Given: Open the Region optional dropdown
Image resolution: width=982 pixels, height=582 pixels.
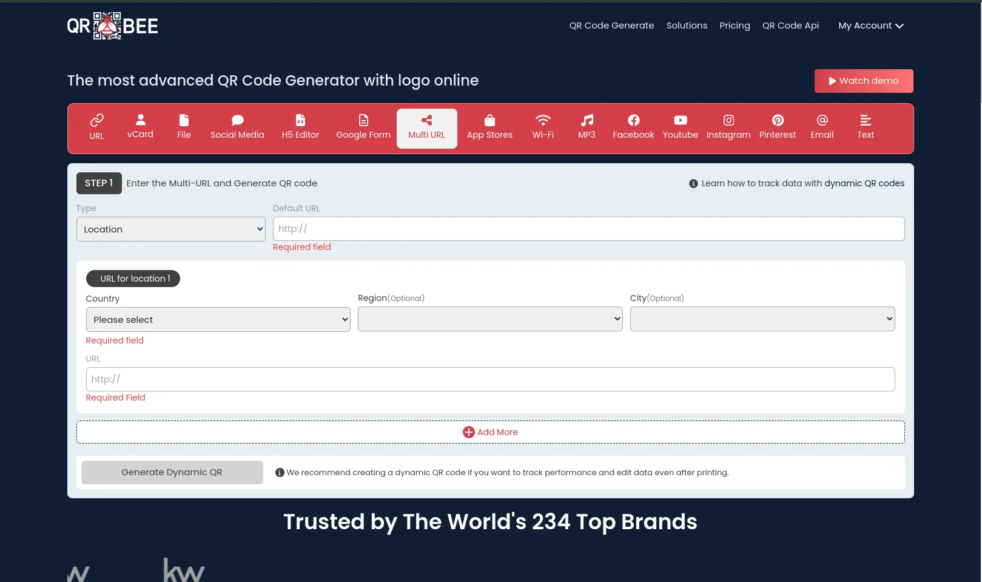Looking at the screenshot, I should coord(490,319).
